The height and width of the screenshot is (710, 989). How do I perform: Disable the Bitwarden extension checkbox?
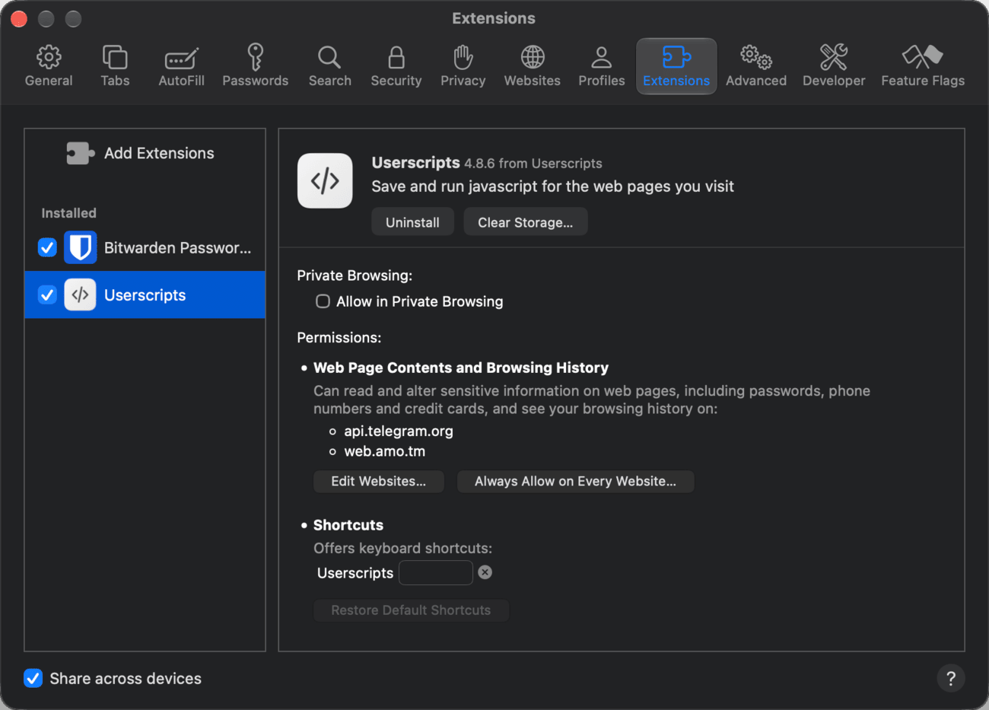click(x=47, y=247)
